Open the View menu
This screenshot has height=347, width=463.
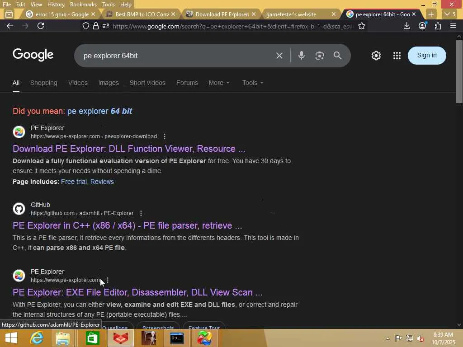tap(36, 5)
